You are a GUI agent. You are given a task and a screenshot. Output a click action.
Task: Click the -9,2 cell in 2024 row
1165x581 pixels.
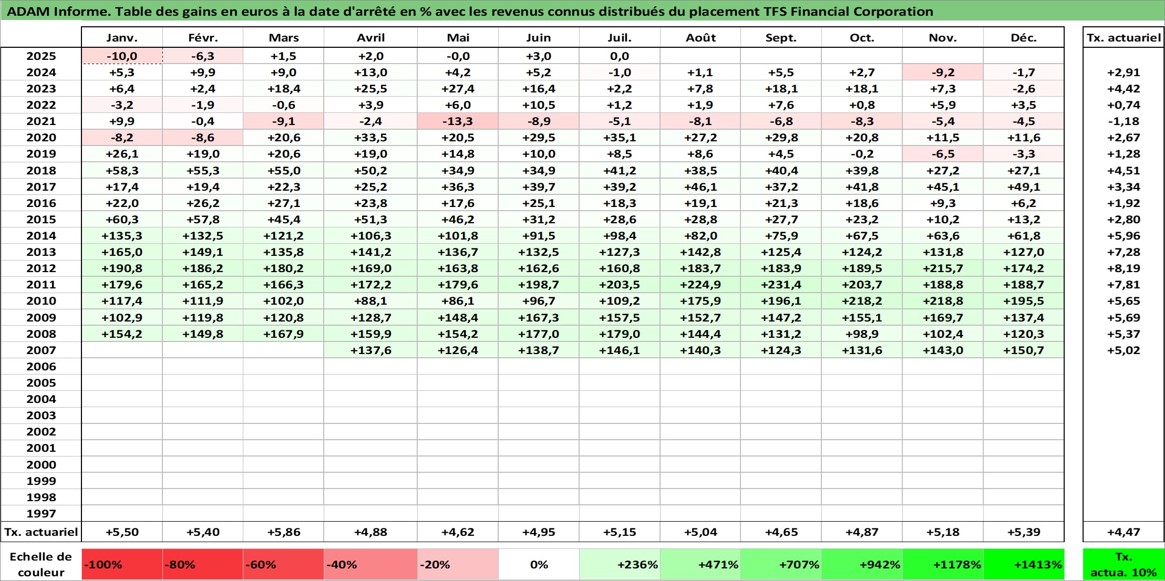(x=943, y=72)
